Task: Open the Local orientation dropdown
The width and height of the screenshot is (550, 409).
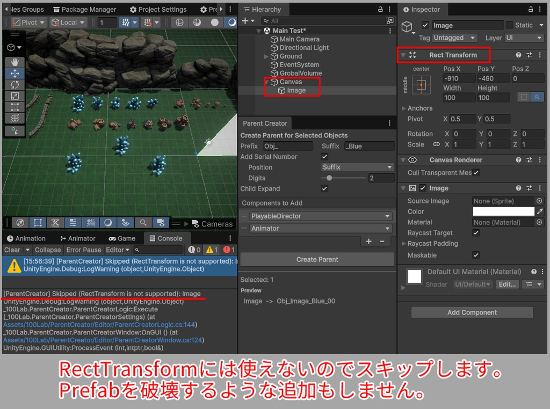Action: [68, 23]
